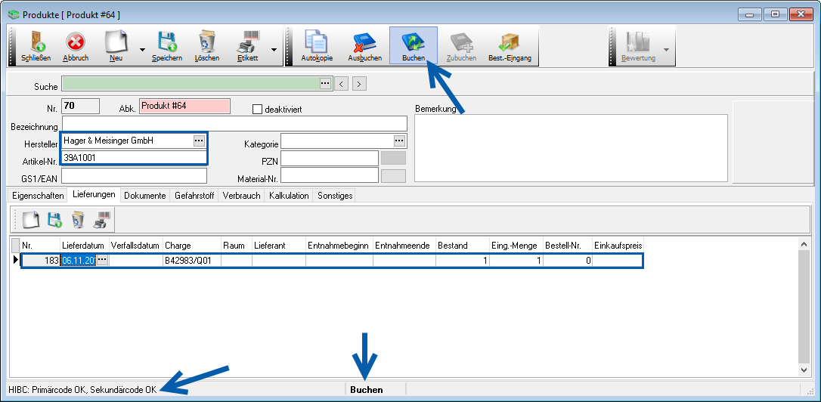Toggle the deaktiviert checkbox
The width and height of the screenshot is (821, 402).
257,110
